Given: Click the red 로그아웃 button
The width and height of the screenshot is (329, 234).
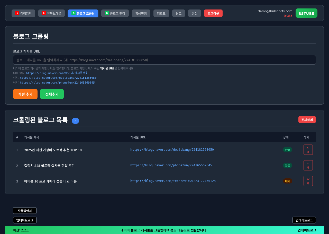Looking at the screenshot, I should [213, 13].
